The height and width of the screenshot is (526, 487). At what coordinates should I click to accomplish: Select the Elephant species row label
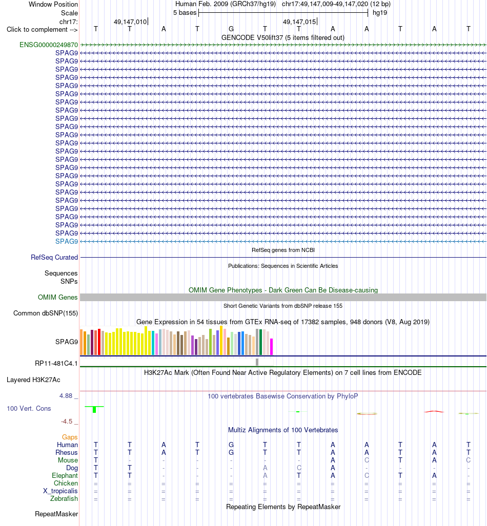pyautogui.click(x=65, y=476)
